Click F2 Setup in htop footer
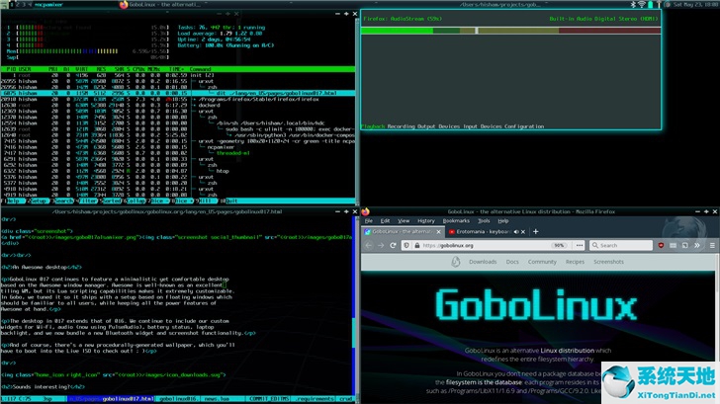This screenshot has width=720, height=404. (39, 201)
